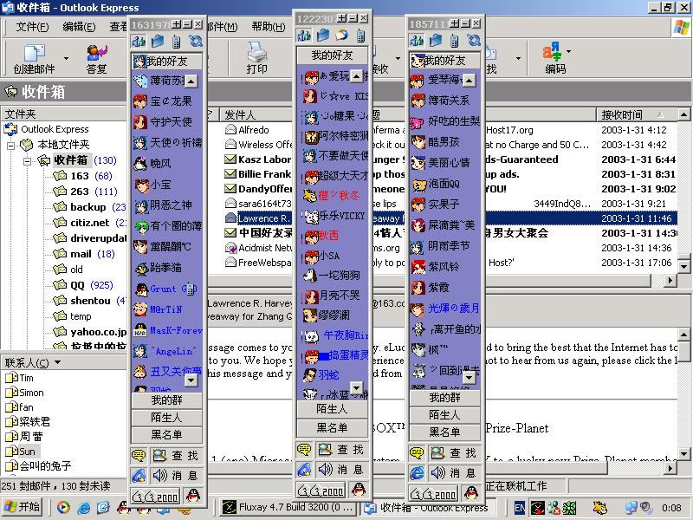Launch Windows Media Player from the taskbar
Viewport: 693px width, 520px height.
[63, 507]
